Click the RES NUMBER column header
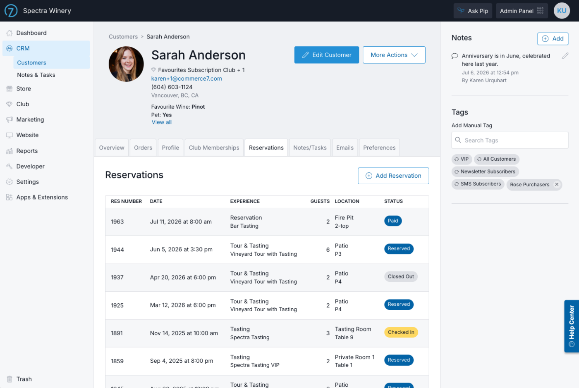The height and width of the screenshot is (388, 579). coord(126,202)
